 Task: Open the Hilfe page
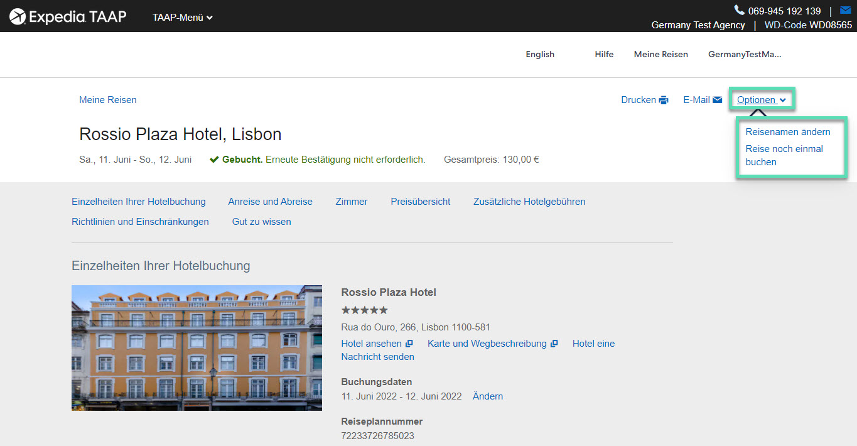coord(604,54)
